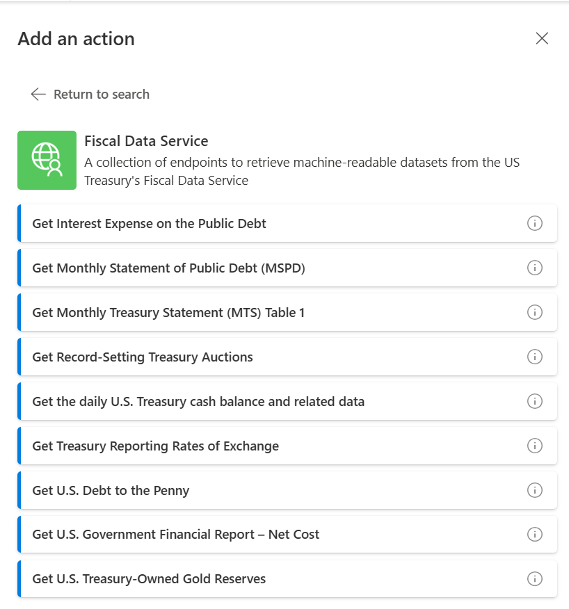
Task: Select Get Monthly Treasury Statement (MTS) Table 1
Action: coord(287,312)
